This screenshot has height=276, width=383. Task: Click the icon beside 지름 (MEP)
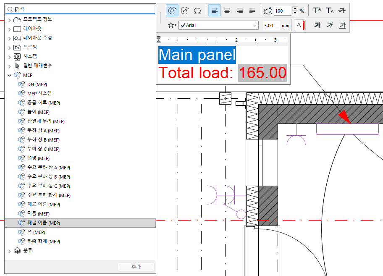click(21, 213)
